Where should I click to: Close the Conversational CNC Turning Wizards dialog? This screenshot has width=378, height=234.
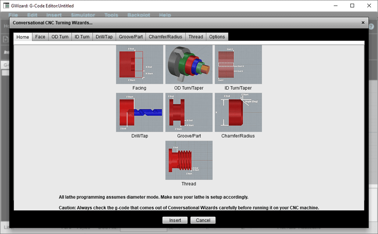click(363, 23)
